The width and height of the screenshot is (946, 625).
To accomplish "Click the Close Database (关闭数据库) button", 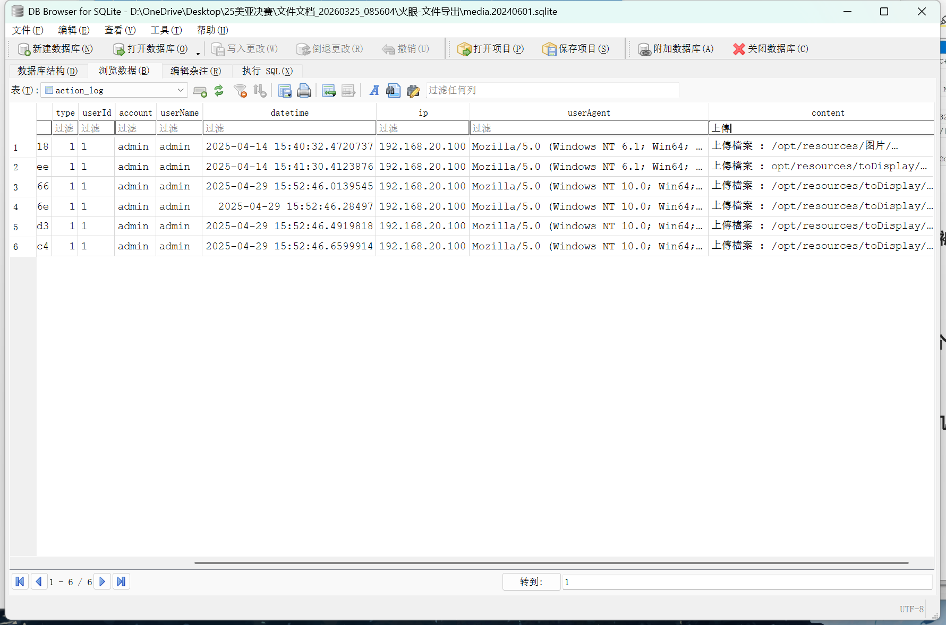I will click(770, 49).
